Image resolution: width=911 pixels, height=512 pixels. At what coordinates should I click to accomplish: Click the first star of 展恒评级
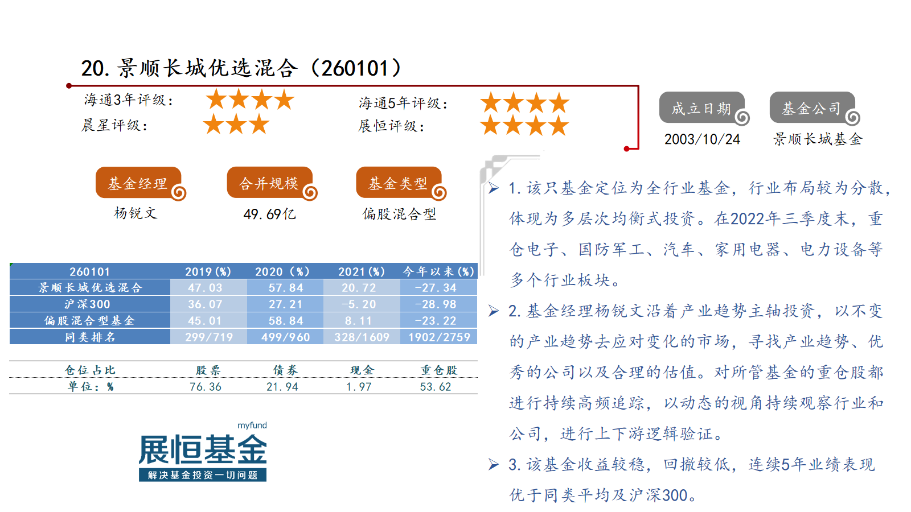pos(490,125)
